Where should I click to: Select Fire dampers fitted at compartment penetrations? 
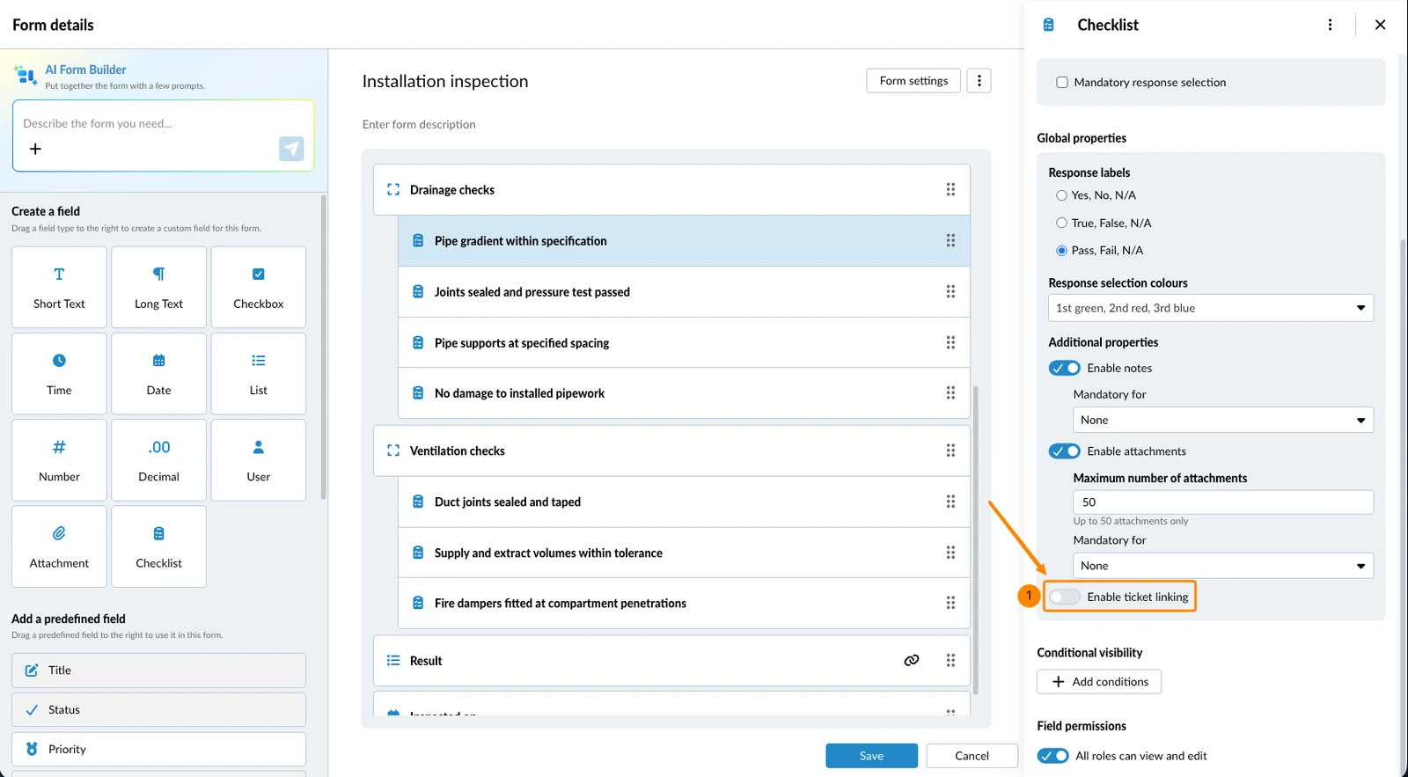tap(684, 603)
